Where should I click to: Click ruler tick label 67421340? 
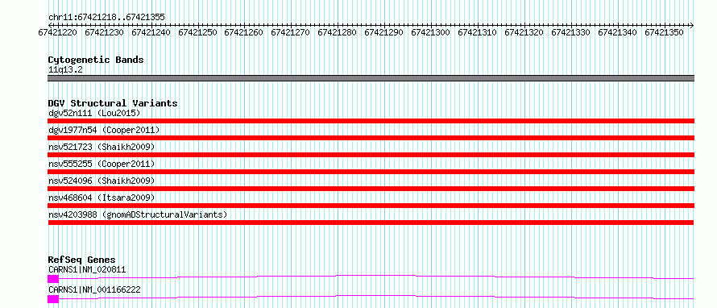pyautogui.click(x=617, y=32)
